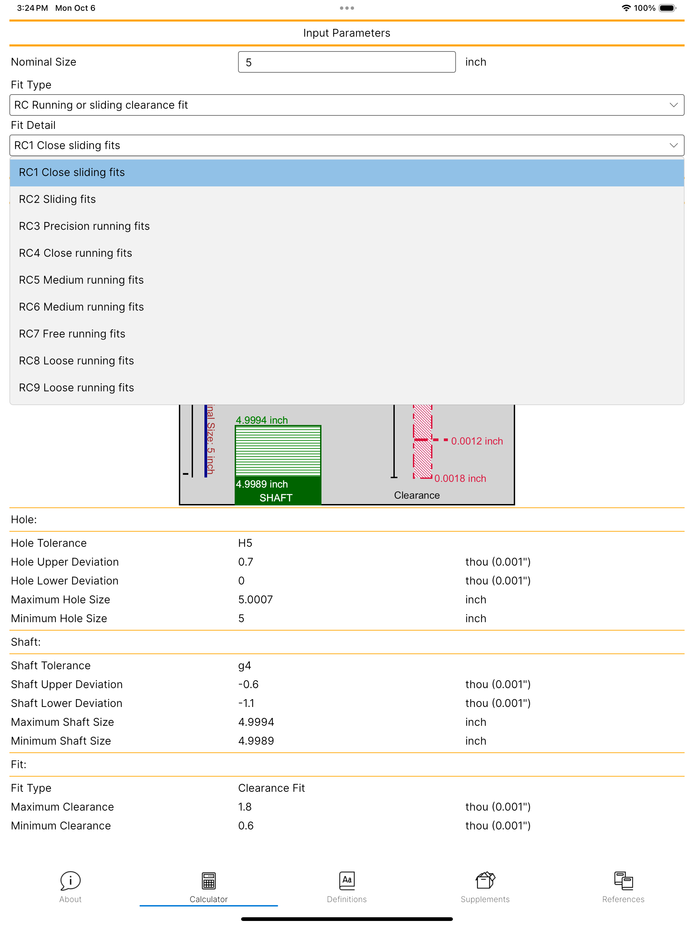Viewport: 694px width, 926px height.
Task: Tap the green SHAFT block in diagram
Action: (x=278, y=491)
